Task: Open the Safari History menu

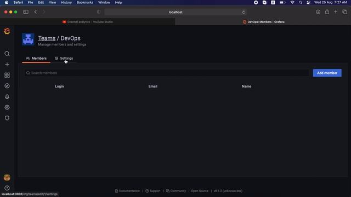Action: point(66,2)
